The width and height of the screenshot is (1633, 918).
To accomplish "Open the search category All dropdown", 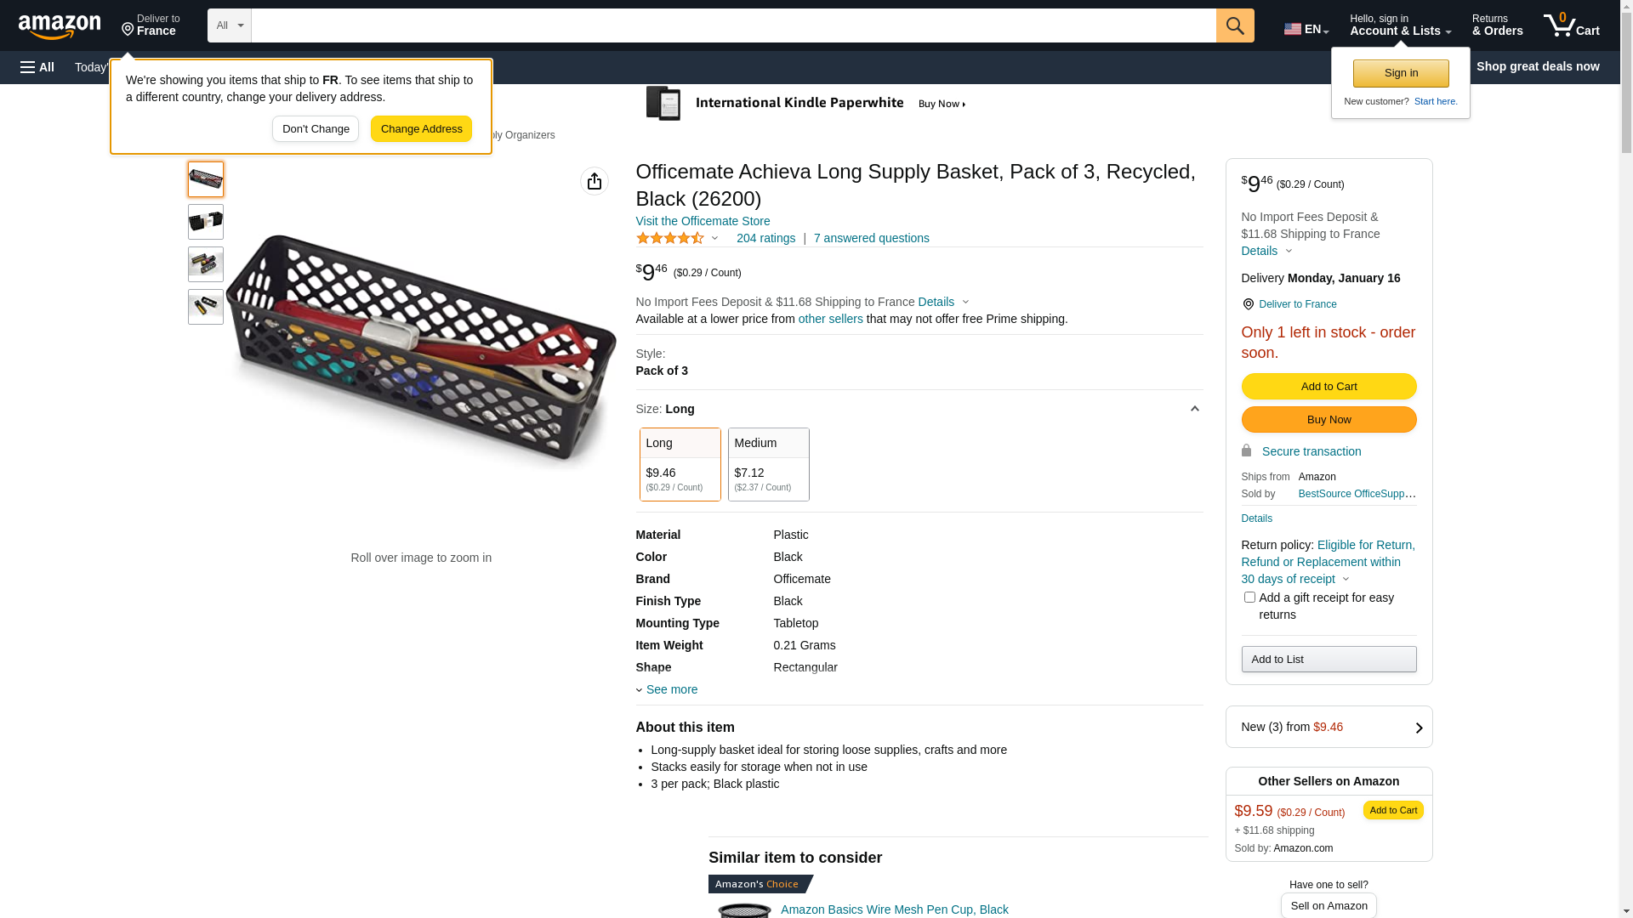I will (230, 25).
